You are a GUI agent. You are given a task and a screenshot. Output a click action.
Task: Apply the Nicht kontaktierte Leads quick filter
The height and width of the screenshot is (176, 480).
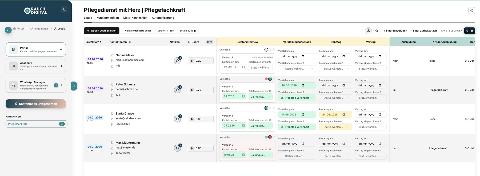[x=138, y=31]
